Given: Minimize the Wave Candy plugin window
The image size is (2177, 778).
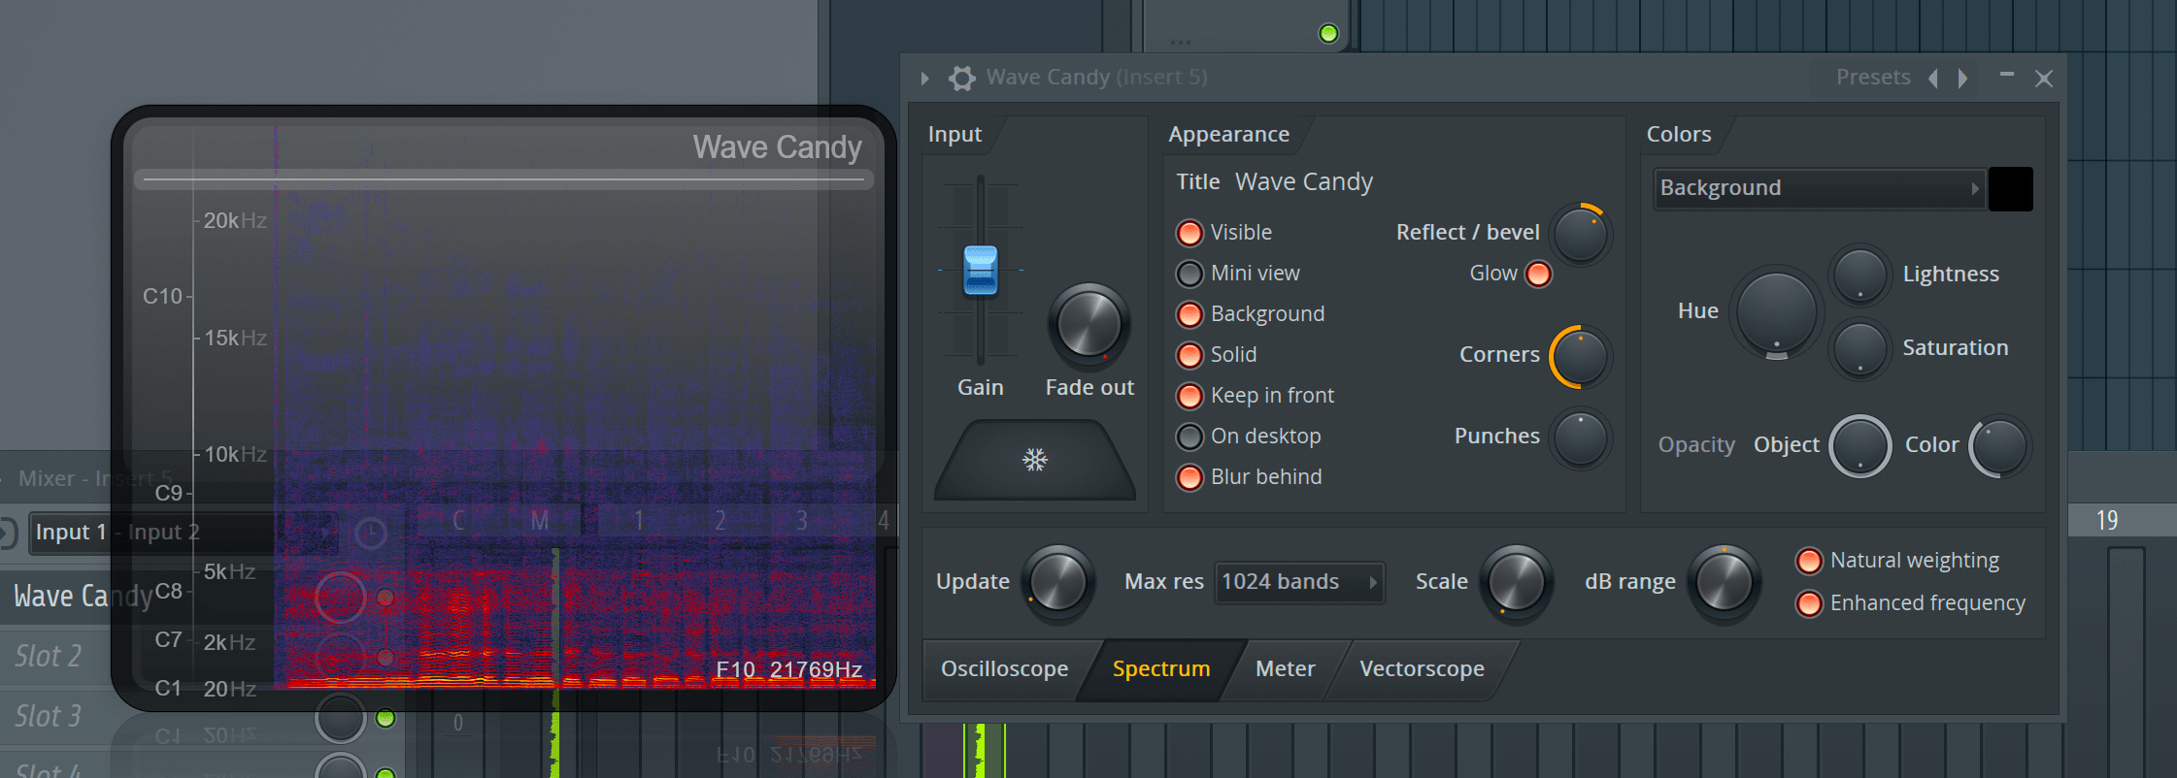Looking at the screenshot, I should (x=2006, y=75).
